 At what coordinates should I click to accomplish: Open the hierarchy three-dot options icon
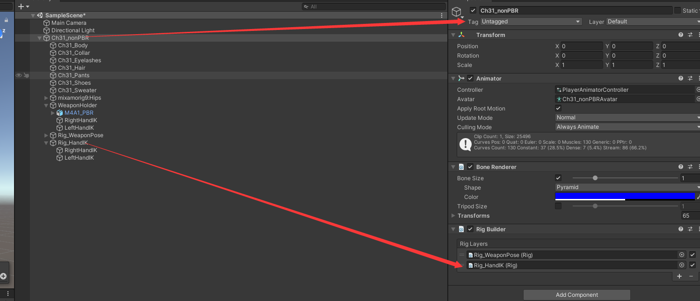441,15
